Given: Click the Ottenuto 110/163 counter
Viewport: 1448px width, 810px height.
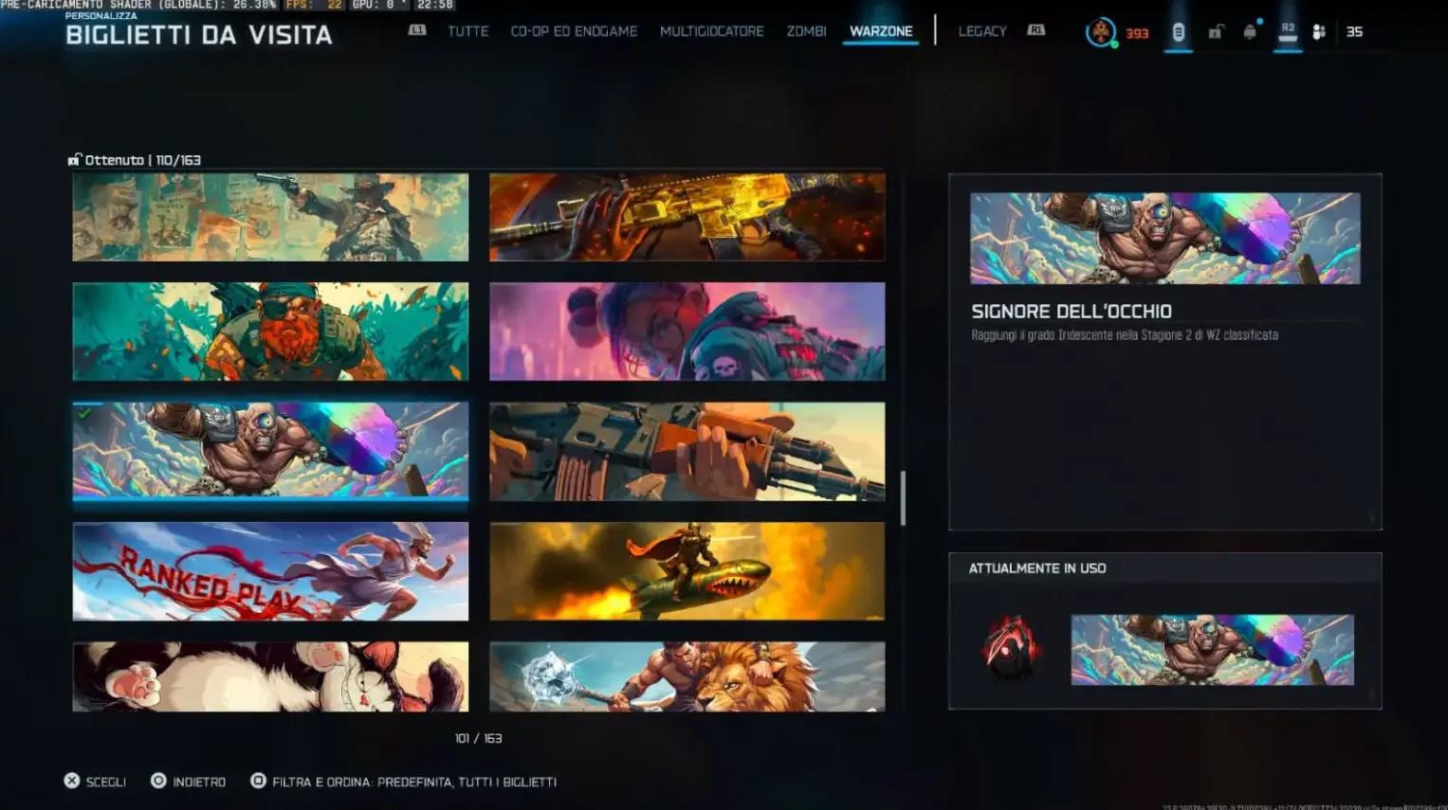Looking at the screenshot, I should 142,160.
